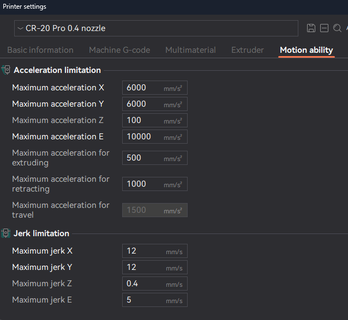Click the Jerk limitation section icon
Image resolution: width=348 pixels, height=320 pixels.
click(x=6, y=233)
